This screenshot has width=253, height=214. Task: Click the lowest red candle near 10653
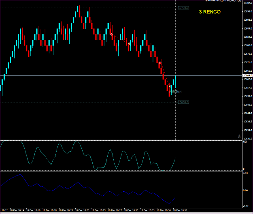pos(169,94)
